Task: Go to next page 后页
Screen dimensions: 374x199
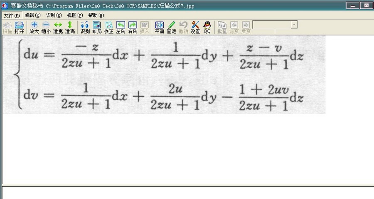Action: tap(246, 27)
